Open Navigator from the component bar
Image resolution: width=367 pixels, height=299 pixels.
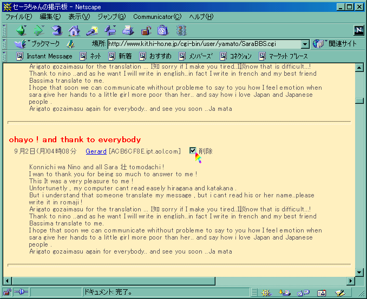pyautogui.click(x=266, y=293)
